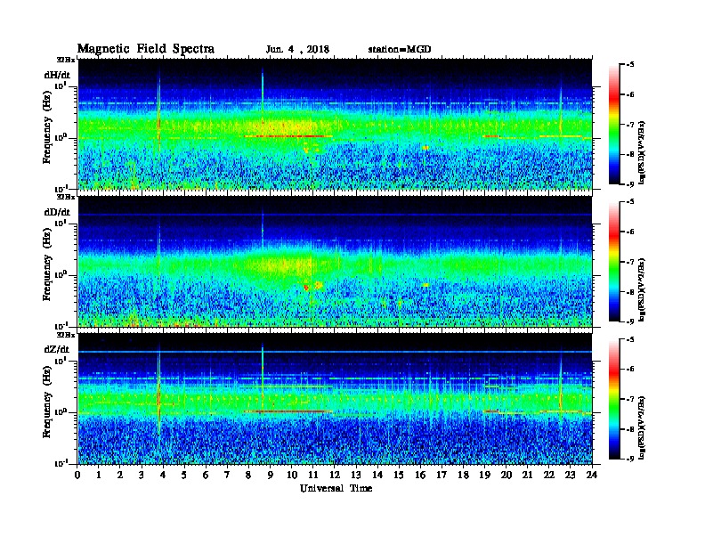This screenshot has width=705, height=545.
Task: Click the 'Universal Time' axis title
Action: click(336, 488)
